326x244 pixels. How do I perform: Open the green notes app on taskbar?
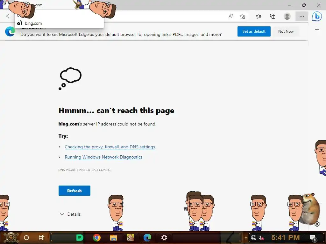(x=80, y=238)
